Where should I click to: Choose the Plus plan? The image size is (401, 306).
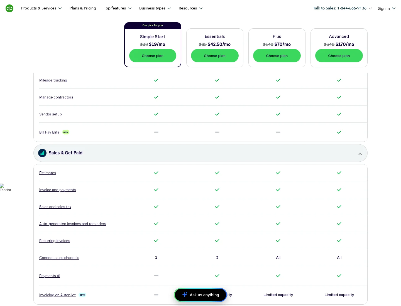(277, 56)
